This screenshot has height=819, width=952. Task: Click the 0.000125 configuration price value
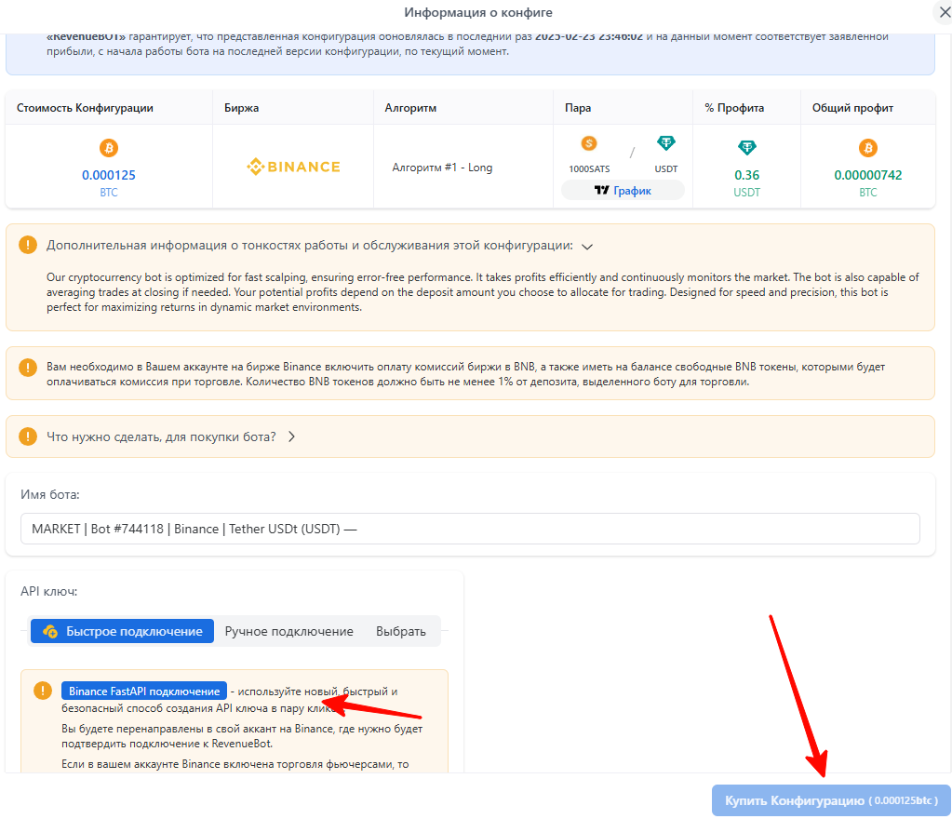(109, 175)
